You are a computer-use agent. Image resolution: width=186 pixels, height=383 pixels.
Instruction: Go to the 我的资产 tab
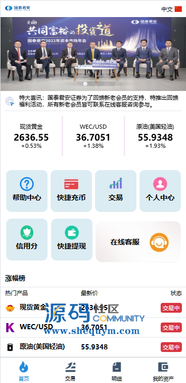tap(163, 372)
